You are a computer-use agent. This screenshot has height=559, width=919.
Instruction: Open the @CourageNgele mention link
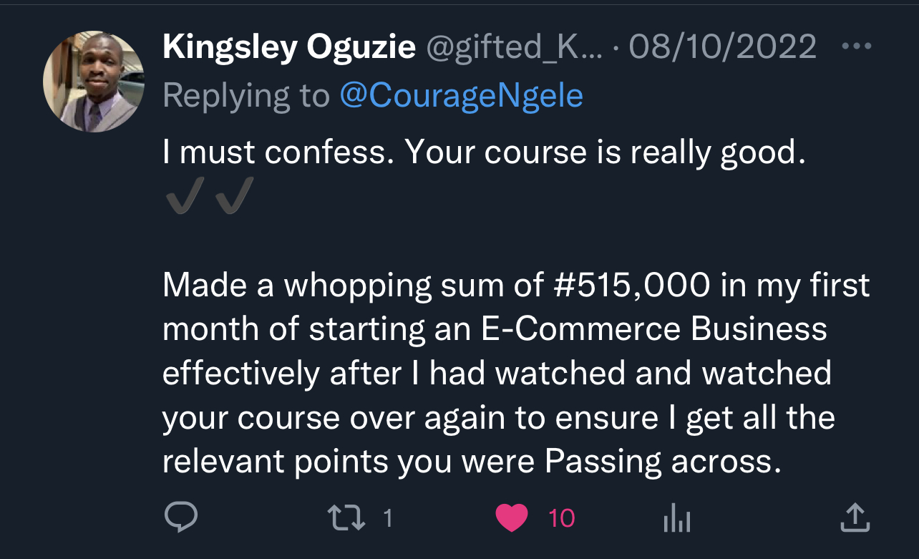[x=461, y=95]
